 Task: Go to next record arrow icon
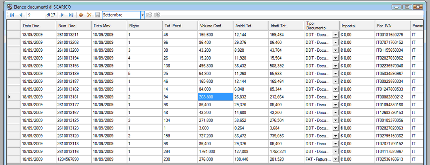tap(62, 15)
